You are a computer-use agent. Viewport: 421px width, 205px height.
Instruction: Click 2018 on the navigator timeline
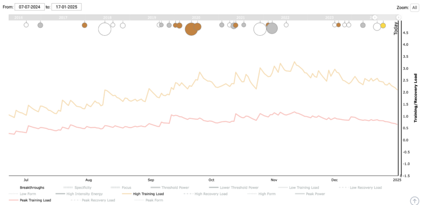[107, 18]
